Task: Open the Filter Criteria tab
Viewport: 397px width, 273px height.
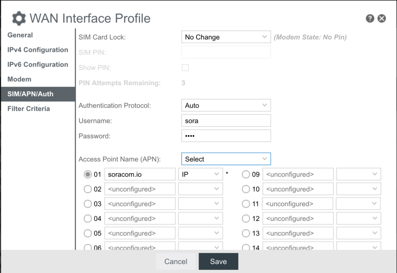Action: tap(29, 109)
